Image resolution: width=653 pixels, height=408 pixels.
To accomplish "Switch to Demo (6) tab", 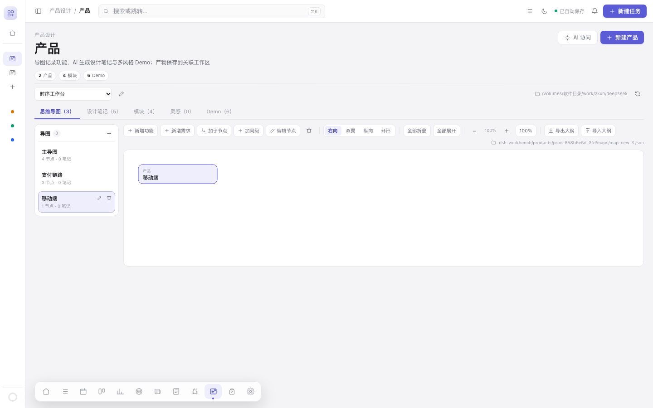I will tap(219, 112).
